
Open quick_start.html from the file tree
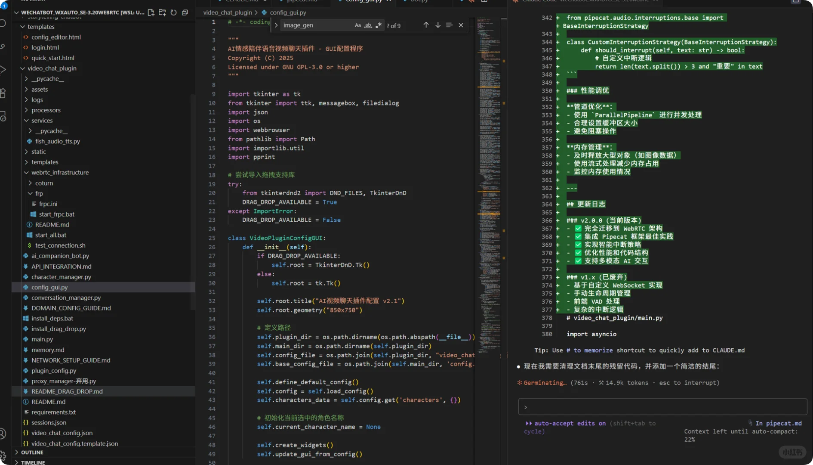[x=52, y=58]
